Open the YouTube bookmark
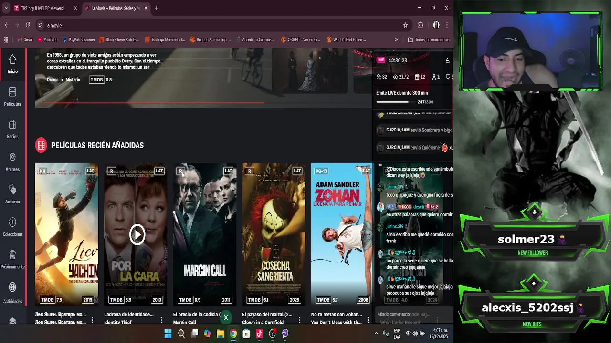Viewport: 611px width, 343px height. (x=48, y=40)
